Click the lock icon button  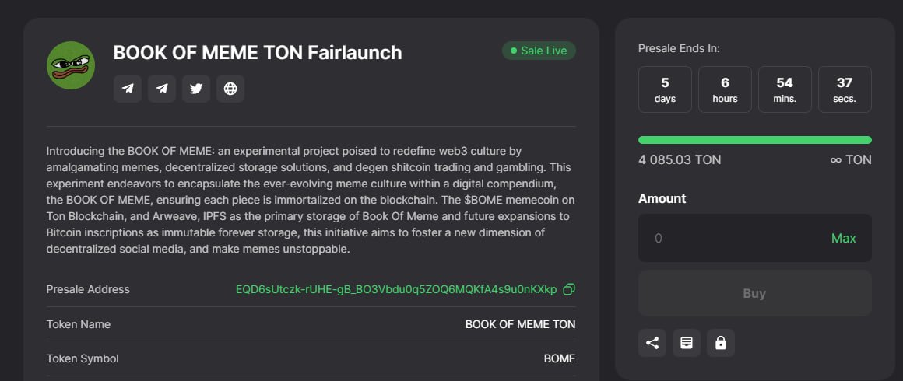click(x=720, y=343)
